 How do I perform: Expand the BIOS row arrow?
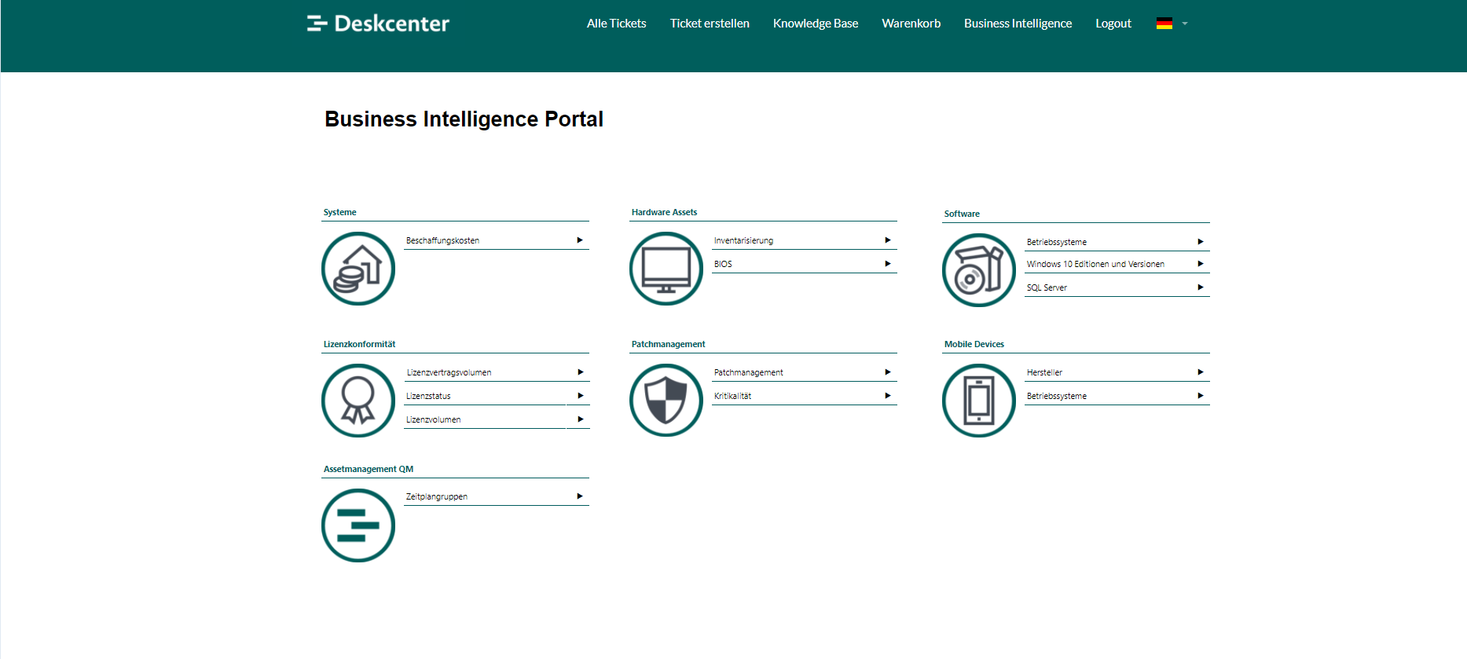888,264
